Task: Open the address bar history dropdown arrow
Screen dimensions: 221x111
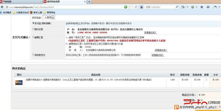Action: click(133, 7)
